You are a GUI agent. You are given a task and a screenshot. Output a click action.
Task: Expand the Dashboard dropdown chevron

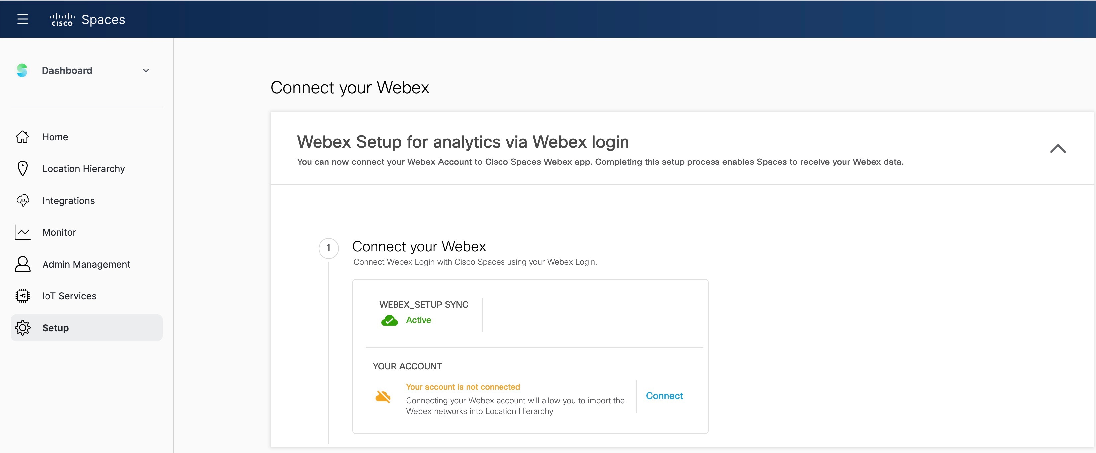pos(146,71)
